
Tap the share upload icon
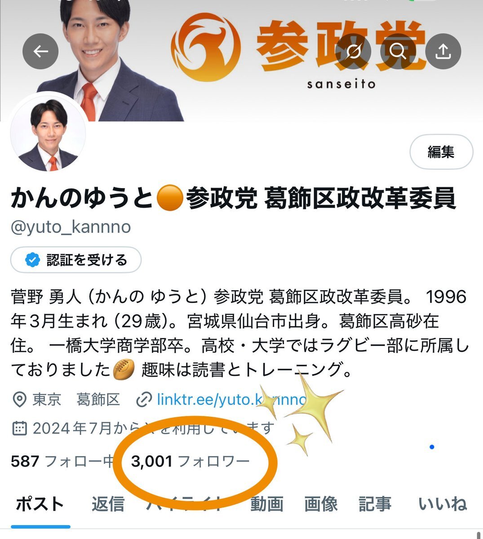(x=443, y=52)
